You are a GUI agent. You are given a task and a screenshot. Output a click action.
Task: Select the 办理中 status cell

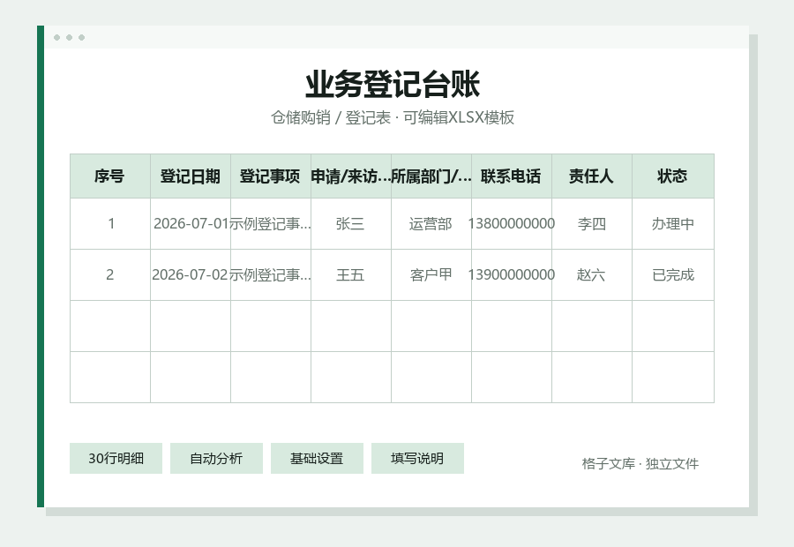coord(672,223)
